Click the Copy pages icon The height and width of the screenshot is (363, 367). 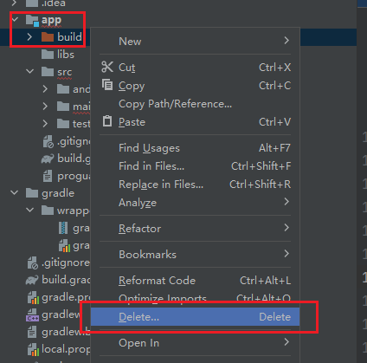pos(107,85)
